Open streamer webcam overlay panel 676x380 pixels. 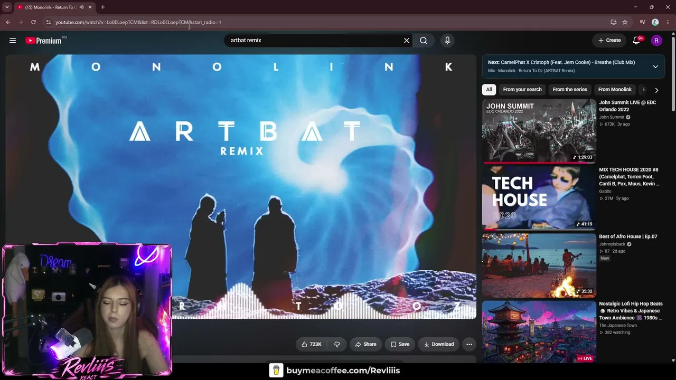click(x=87, y=310)
